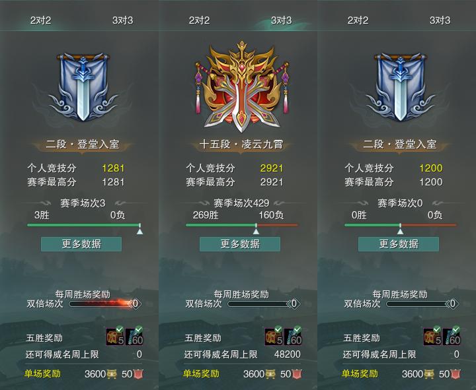Click the blue sword banner badge in left panel
The width and height of the screenshot is (476, 390).
(x=83, y=87)
